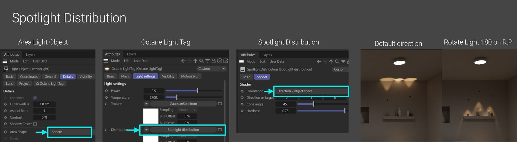
Task: Click the GaussianSpectrum texture button
Action: click(183, 104)
